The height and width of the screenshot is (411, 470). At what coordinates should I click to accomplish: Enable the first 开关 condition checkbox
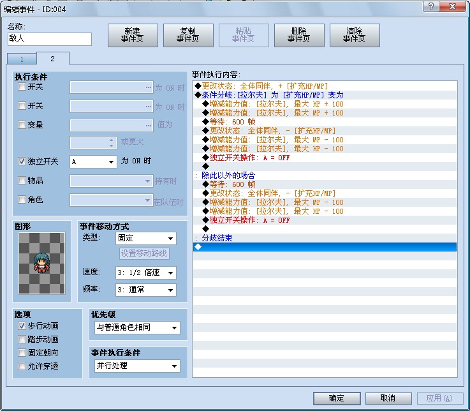tap(22, 87)
